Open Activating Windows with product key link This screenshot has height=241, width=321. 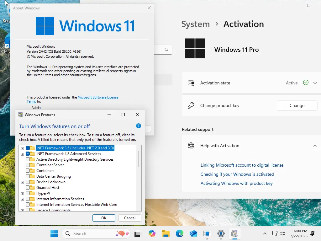[236, 183]
